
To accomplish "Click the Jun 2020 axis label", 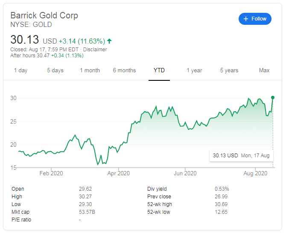I will coord(185,173).
